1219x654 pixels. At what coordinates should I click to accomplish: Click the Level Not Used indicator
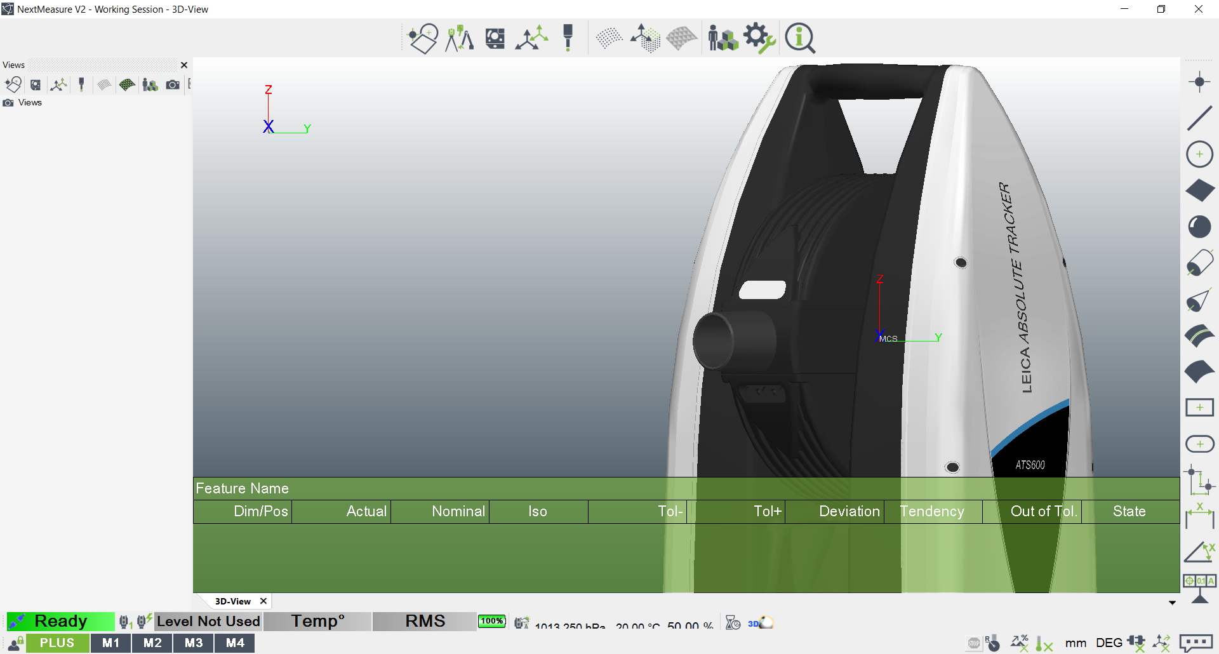(x=208, y=621)
